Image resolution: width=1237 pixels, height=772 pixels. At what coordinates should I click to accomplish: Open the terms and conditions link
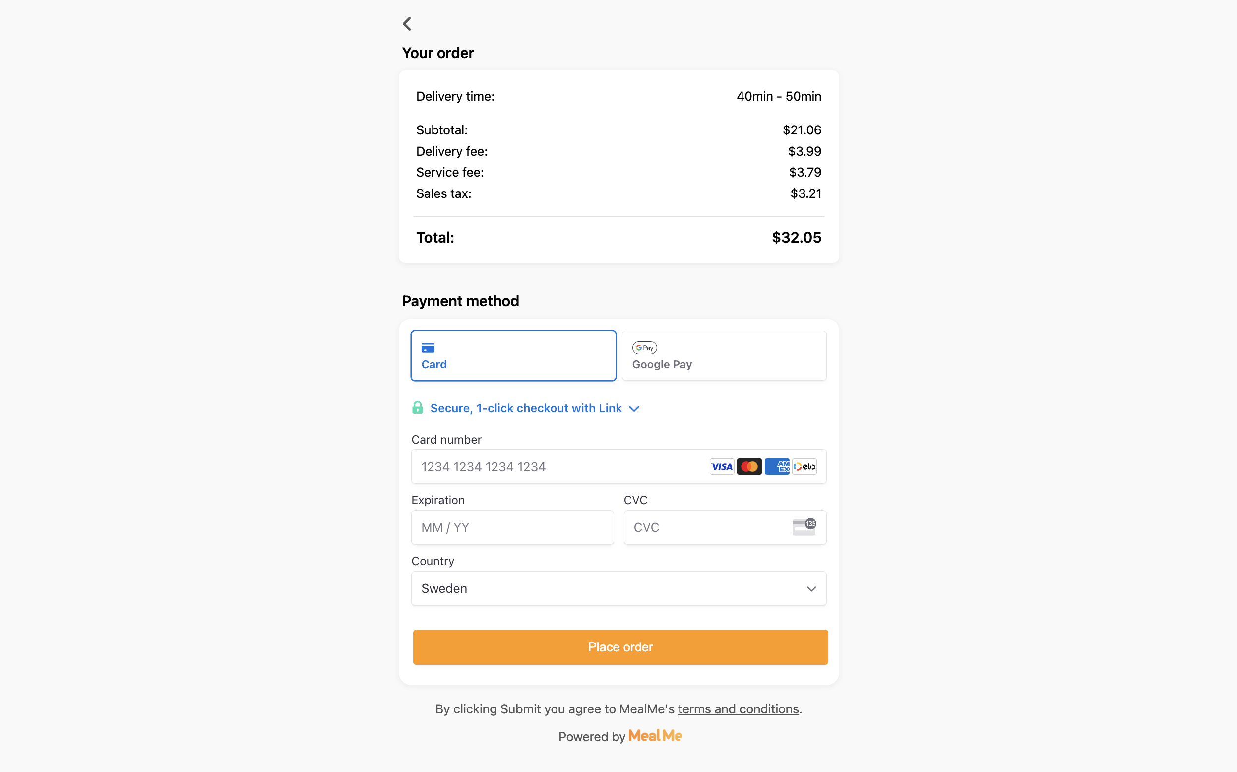738,708
